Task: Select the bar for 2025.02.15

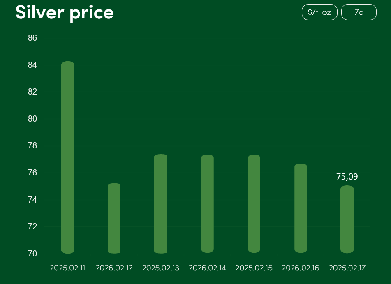Action: (254, 204)
